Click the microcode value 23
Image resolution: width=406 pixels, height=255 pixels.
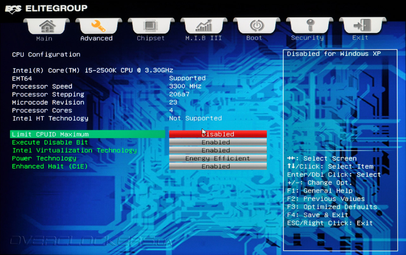[173, 102]
